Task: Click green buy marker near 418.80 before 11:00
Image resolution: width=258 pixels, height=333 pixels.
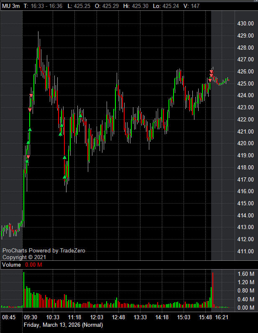Action: 64,157
